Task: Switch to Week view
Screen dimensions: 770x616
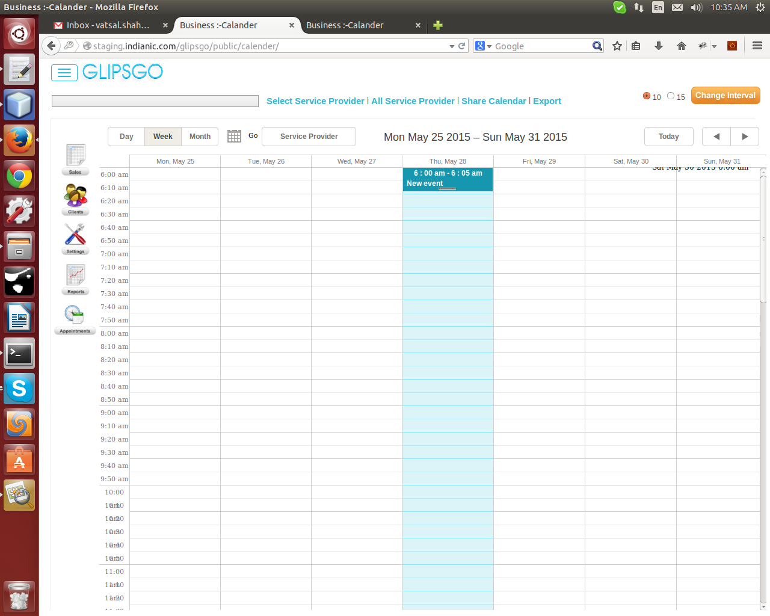Action: (162, 137)
